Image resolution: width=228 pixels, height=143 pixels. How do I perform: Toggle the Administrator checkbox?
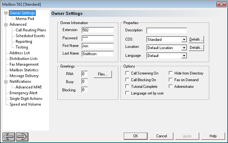(x=171, y=86)
